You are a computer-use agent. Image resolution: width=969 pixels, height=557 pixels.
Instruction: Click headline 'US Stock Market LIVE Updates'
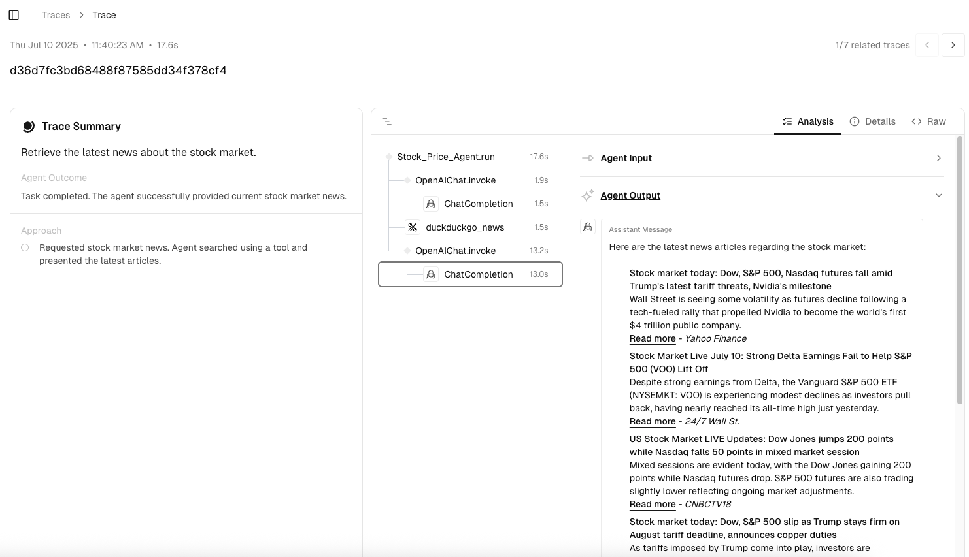pyautogui.click(x=762, y=445)
